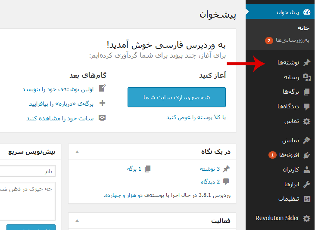Open به‌روزرسانی‌ها submenu item

293,40
